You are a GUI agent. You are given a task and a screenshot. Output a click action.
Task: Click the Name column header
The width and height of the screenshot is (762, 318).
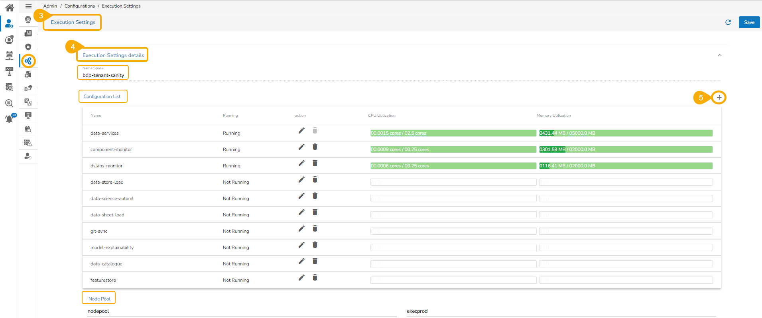96,116
